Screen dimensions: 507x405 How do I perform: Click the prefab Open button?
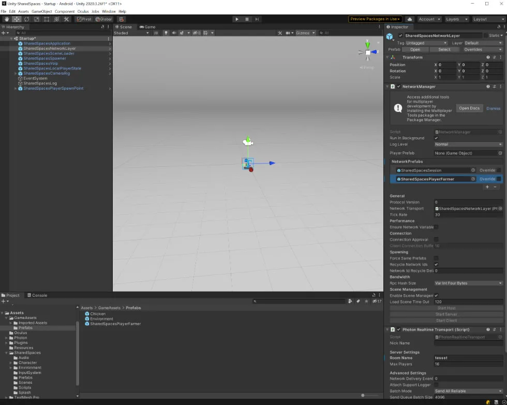tap(415, 50)
